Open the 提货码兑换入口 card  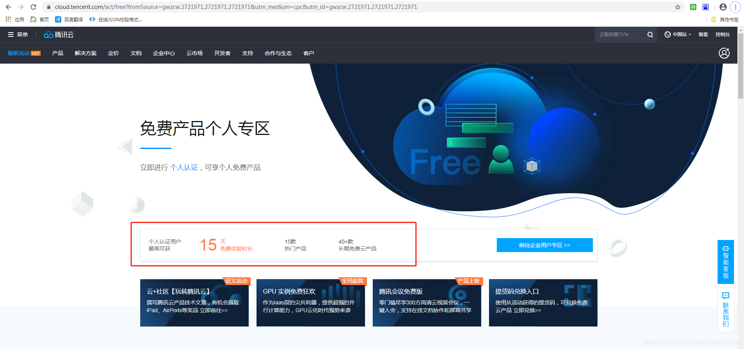543,303
